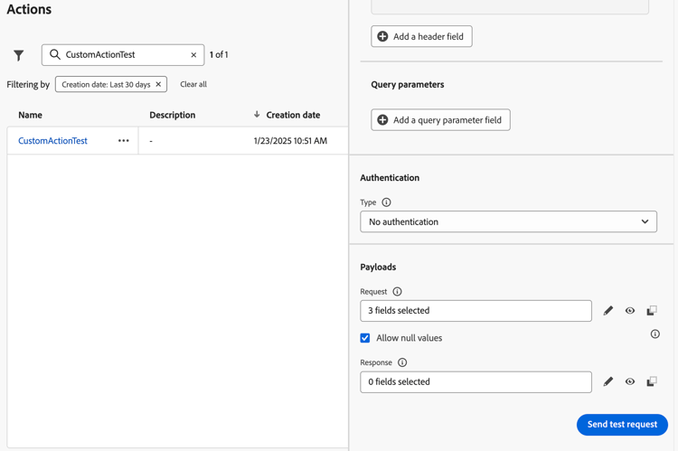Show info about Authentication Type

tap(386, 202)
